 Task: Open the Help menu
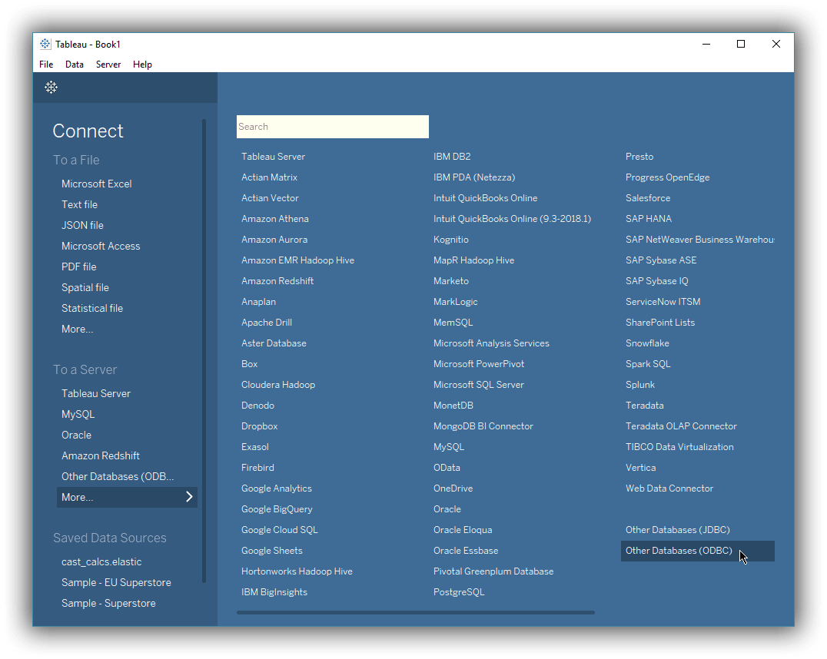(142, 65)
